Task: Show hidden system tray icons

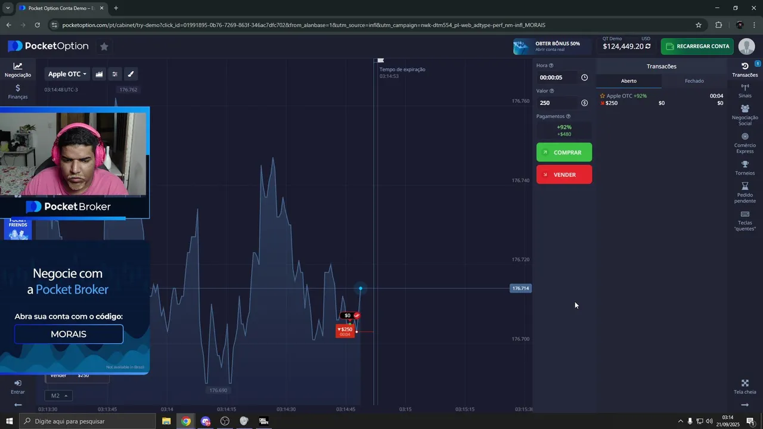Action: tap(680, 421)
